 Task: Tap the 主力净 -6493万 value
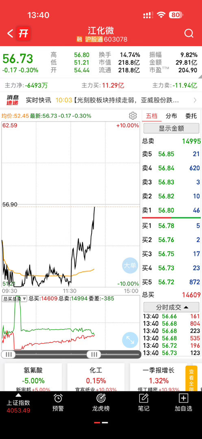[x=36, y=85]
